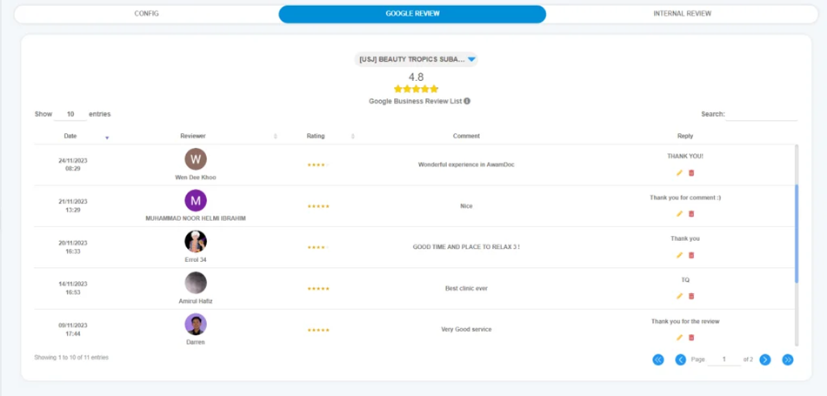Select the Google Review tab
Image resolution: width=827 pixels, height=396 pixels.
point(412,14)
